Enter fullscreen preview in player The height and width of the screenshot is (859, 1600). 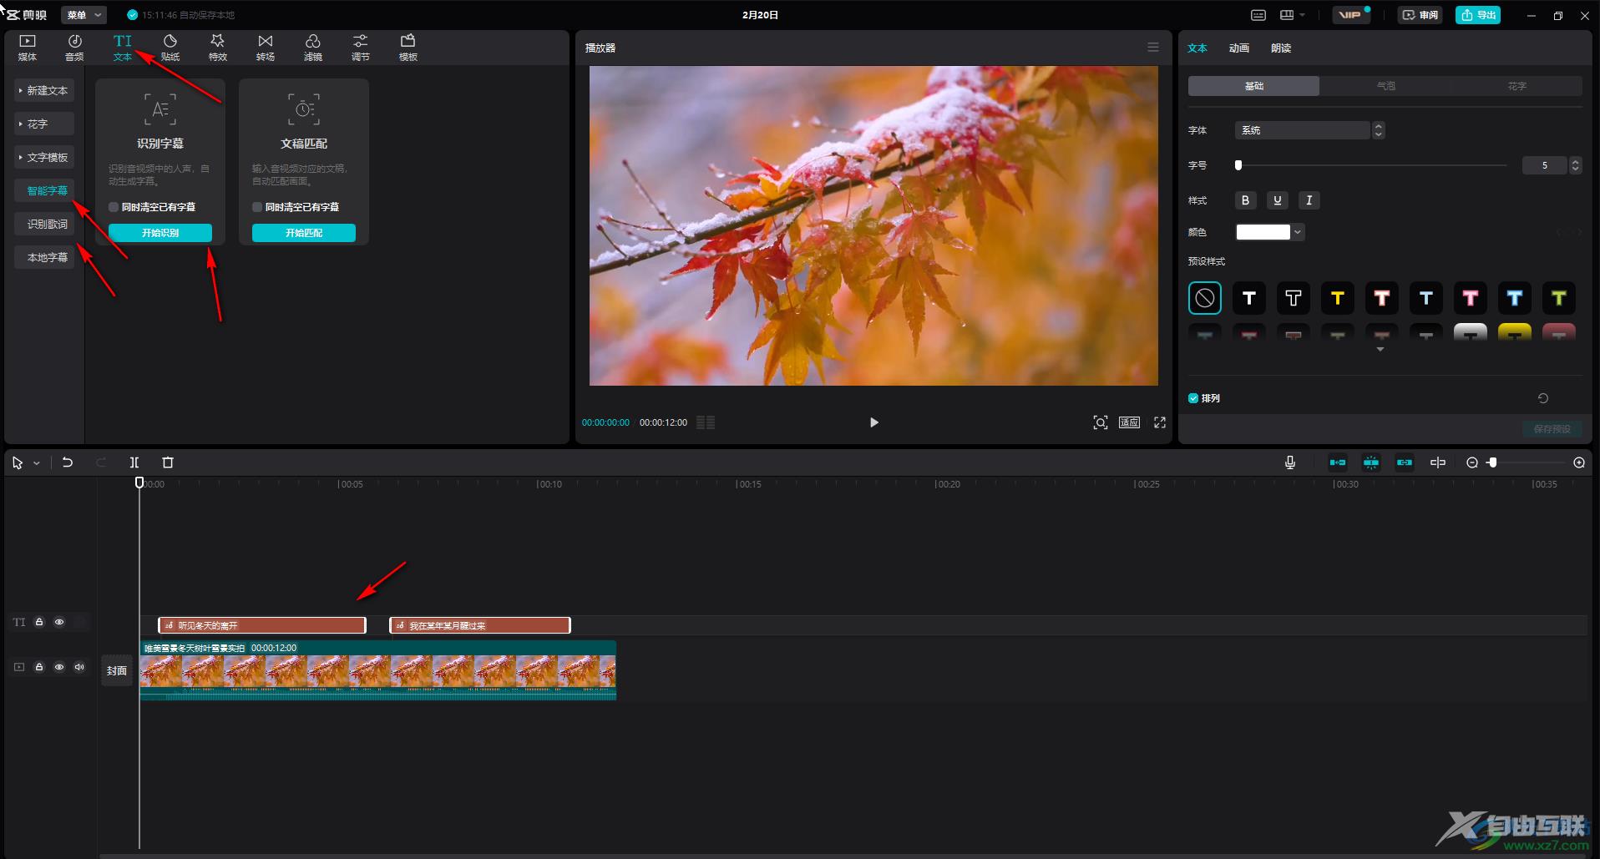(1160, 422)
